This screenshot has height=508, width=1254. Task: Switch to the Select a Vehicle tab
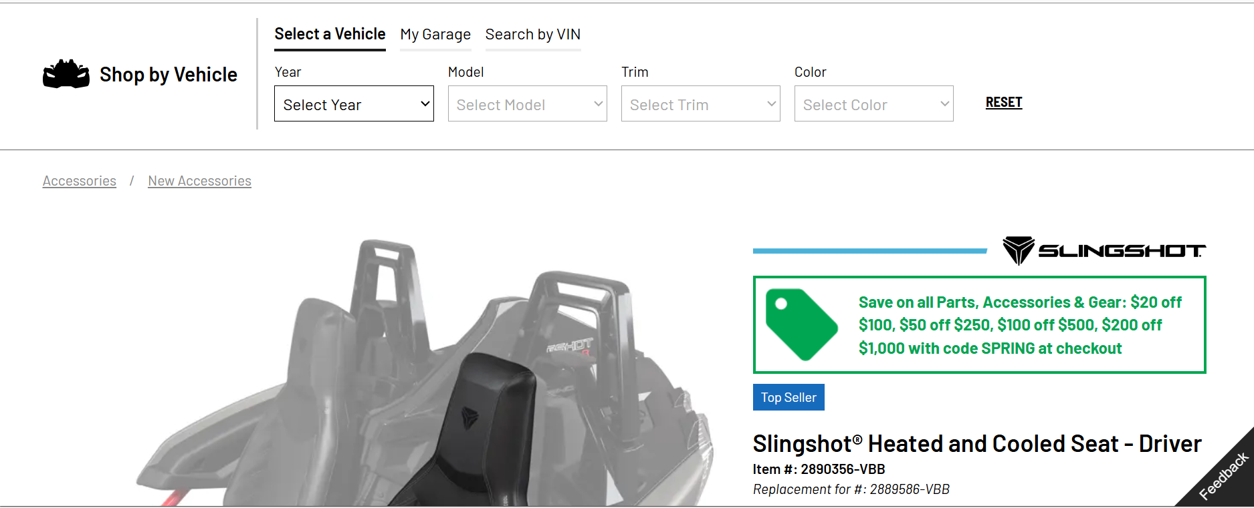pyautogui.click(x=330, y=34)
